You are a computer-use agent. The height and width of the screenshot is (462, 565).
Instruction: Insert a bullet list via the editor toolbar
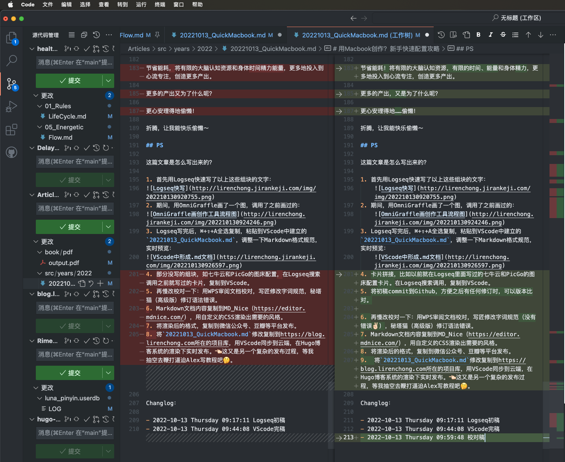(515, 35)
